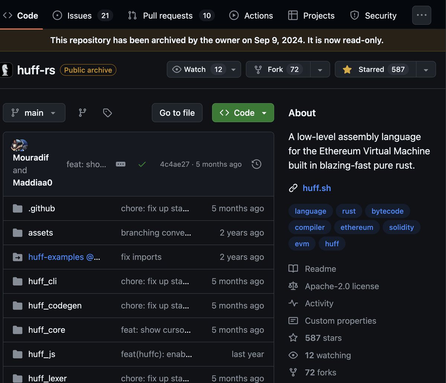Open commit hash 4c4ae27
This screenshot has width=446, height=383.
175,164
